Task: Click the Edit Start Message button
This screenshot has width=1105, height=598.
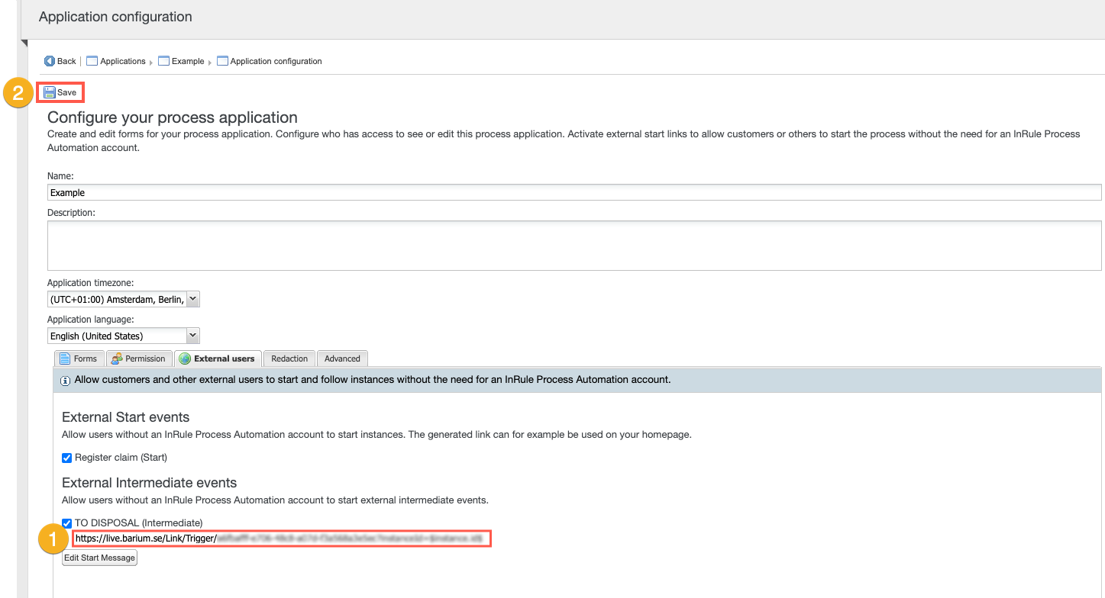Action: pos(99,558)
